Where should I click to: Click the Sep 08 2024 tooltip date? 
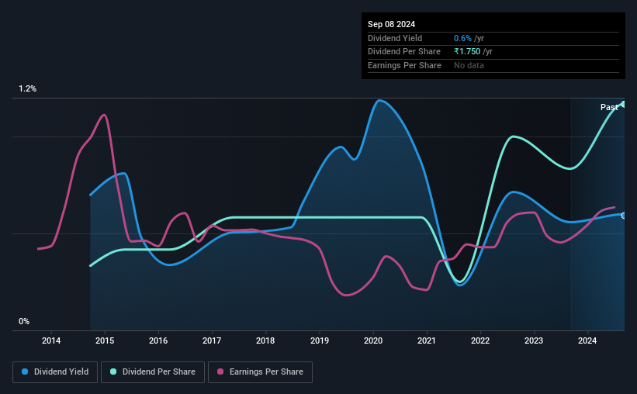click(391, 24)
